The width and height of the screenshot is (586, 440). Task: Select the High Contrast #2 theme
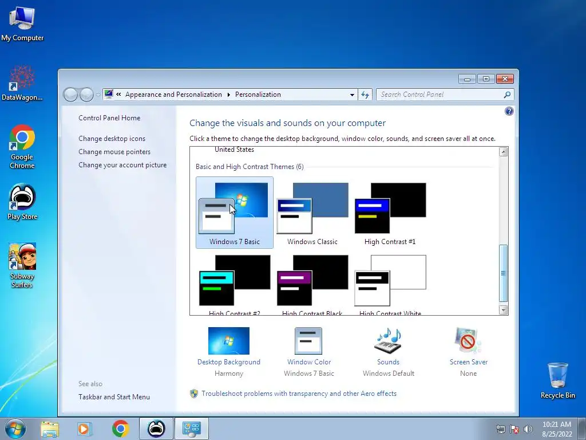(234, 284)
